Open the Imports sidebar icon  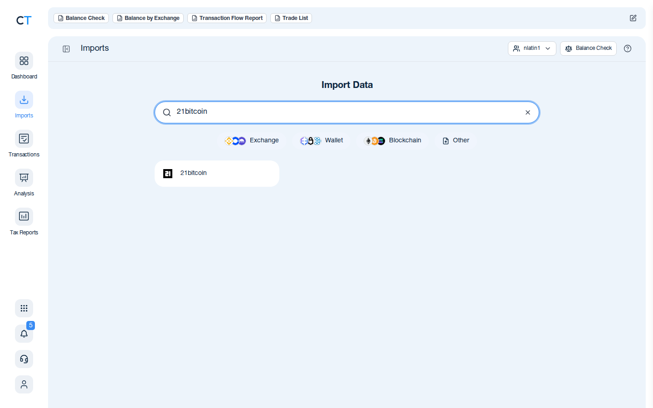(24, 100)
